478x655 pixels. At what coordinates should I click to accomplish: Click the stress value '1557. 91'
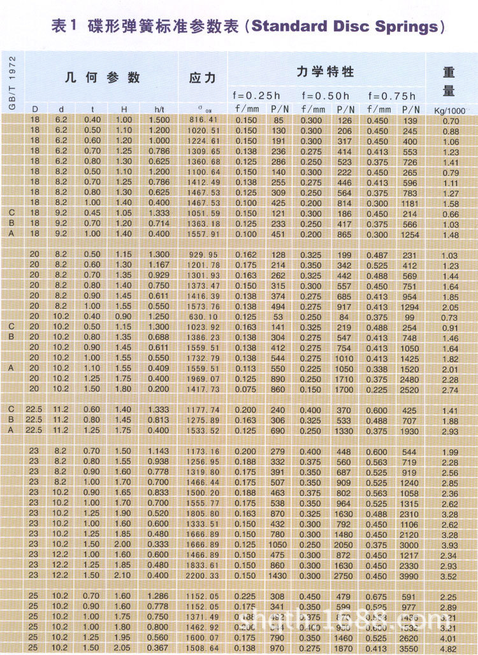tap(203, 234)
